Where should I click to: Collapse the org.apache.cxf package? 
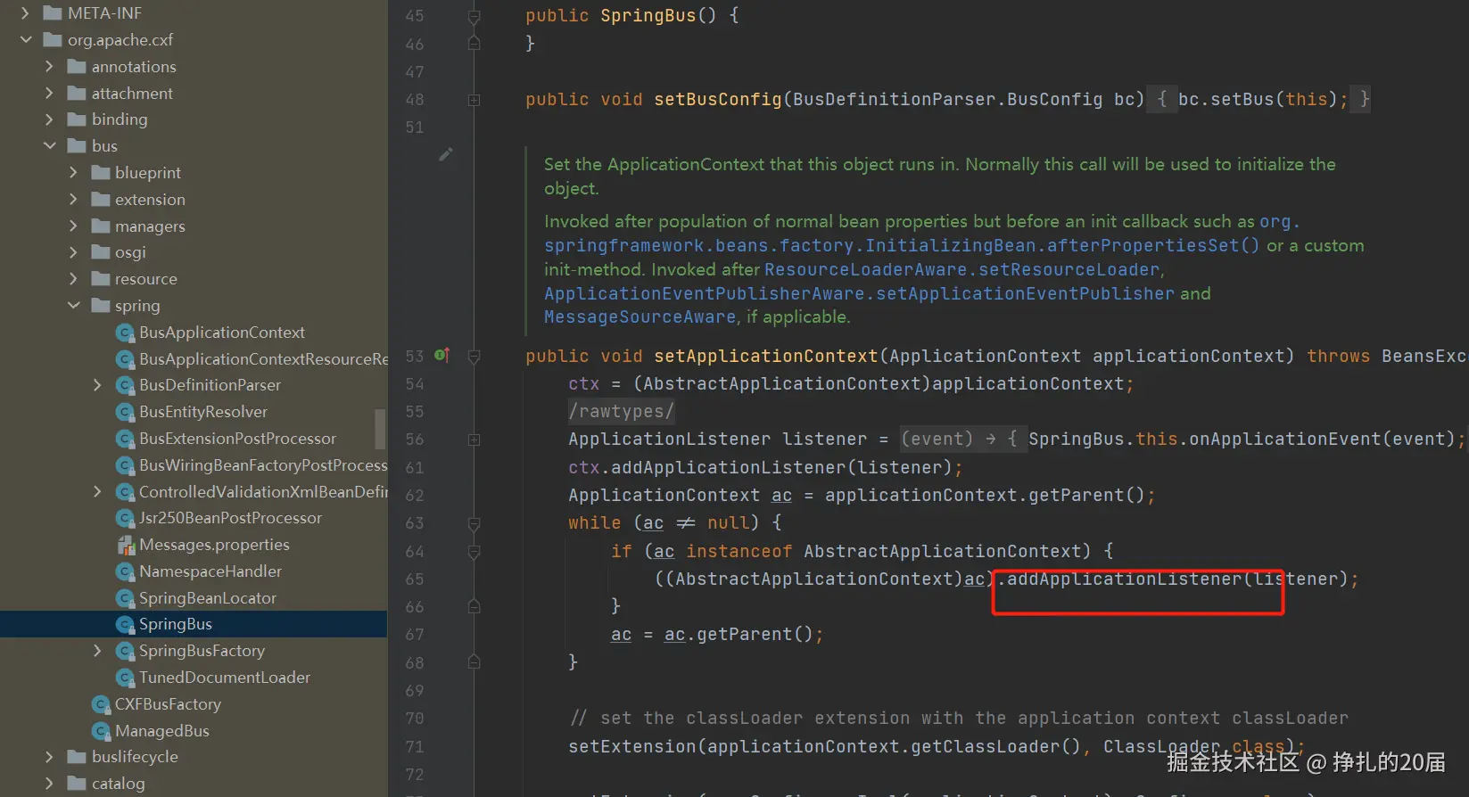click(26, 40)
